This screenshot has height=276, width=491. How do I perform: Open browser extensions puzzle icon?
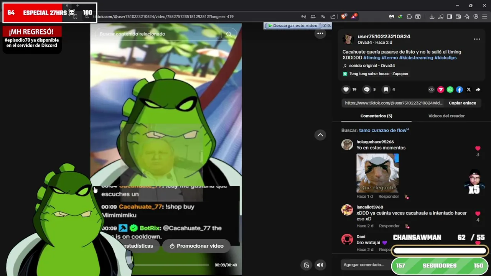tap(409, 16)
